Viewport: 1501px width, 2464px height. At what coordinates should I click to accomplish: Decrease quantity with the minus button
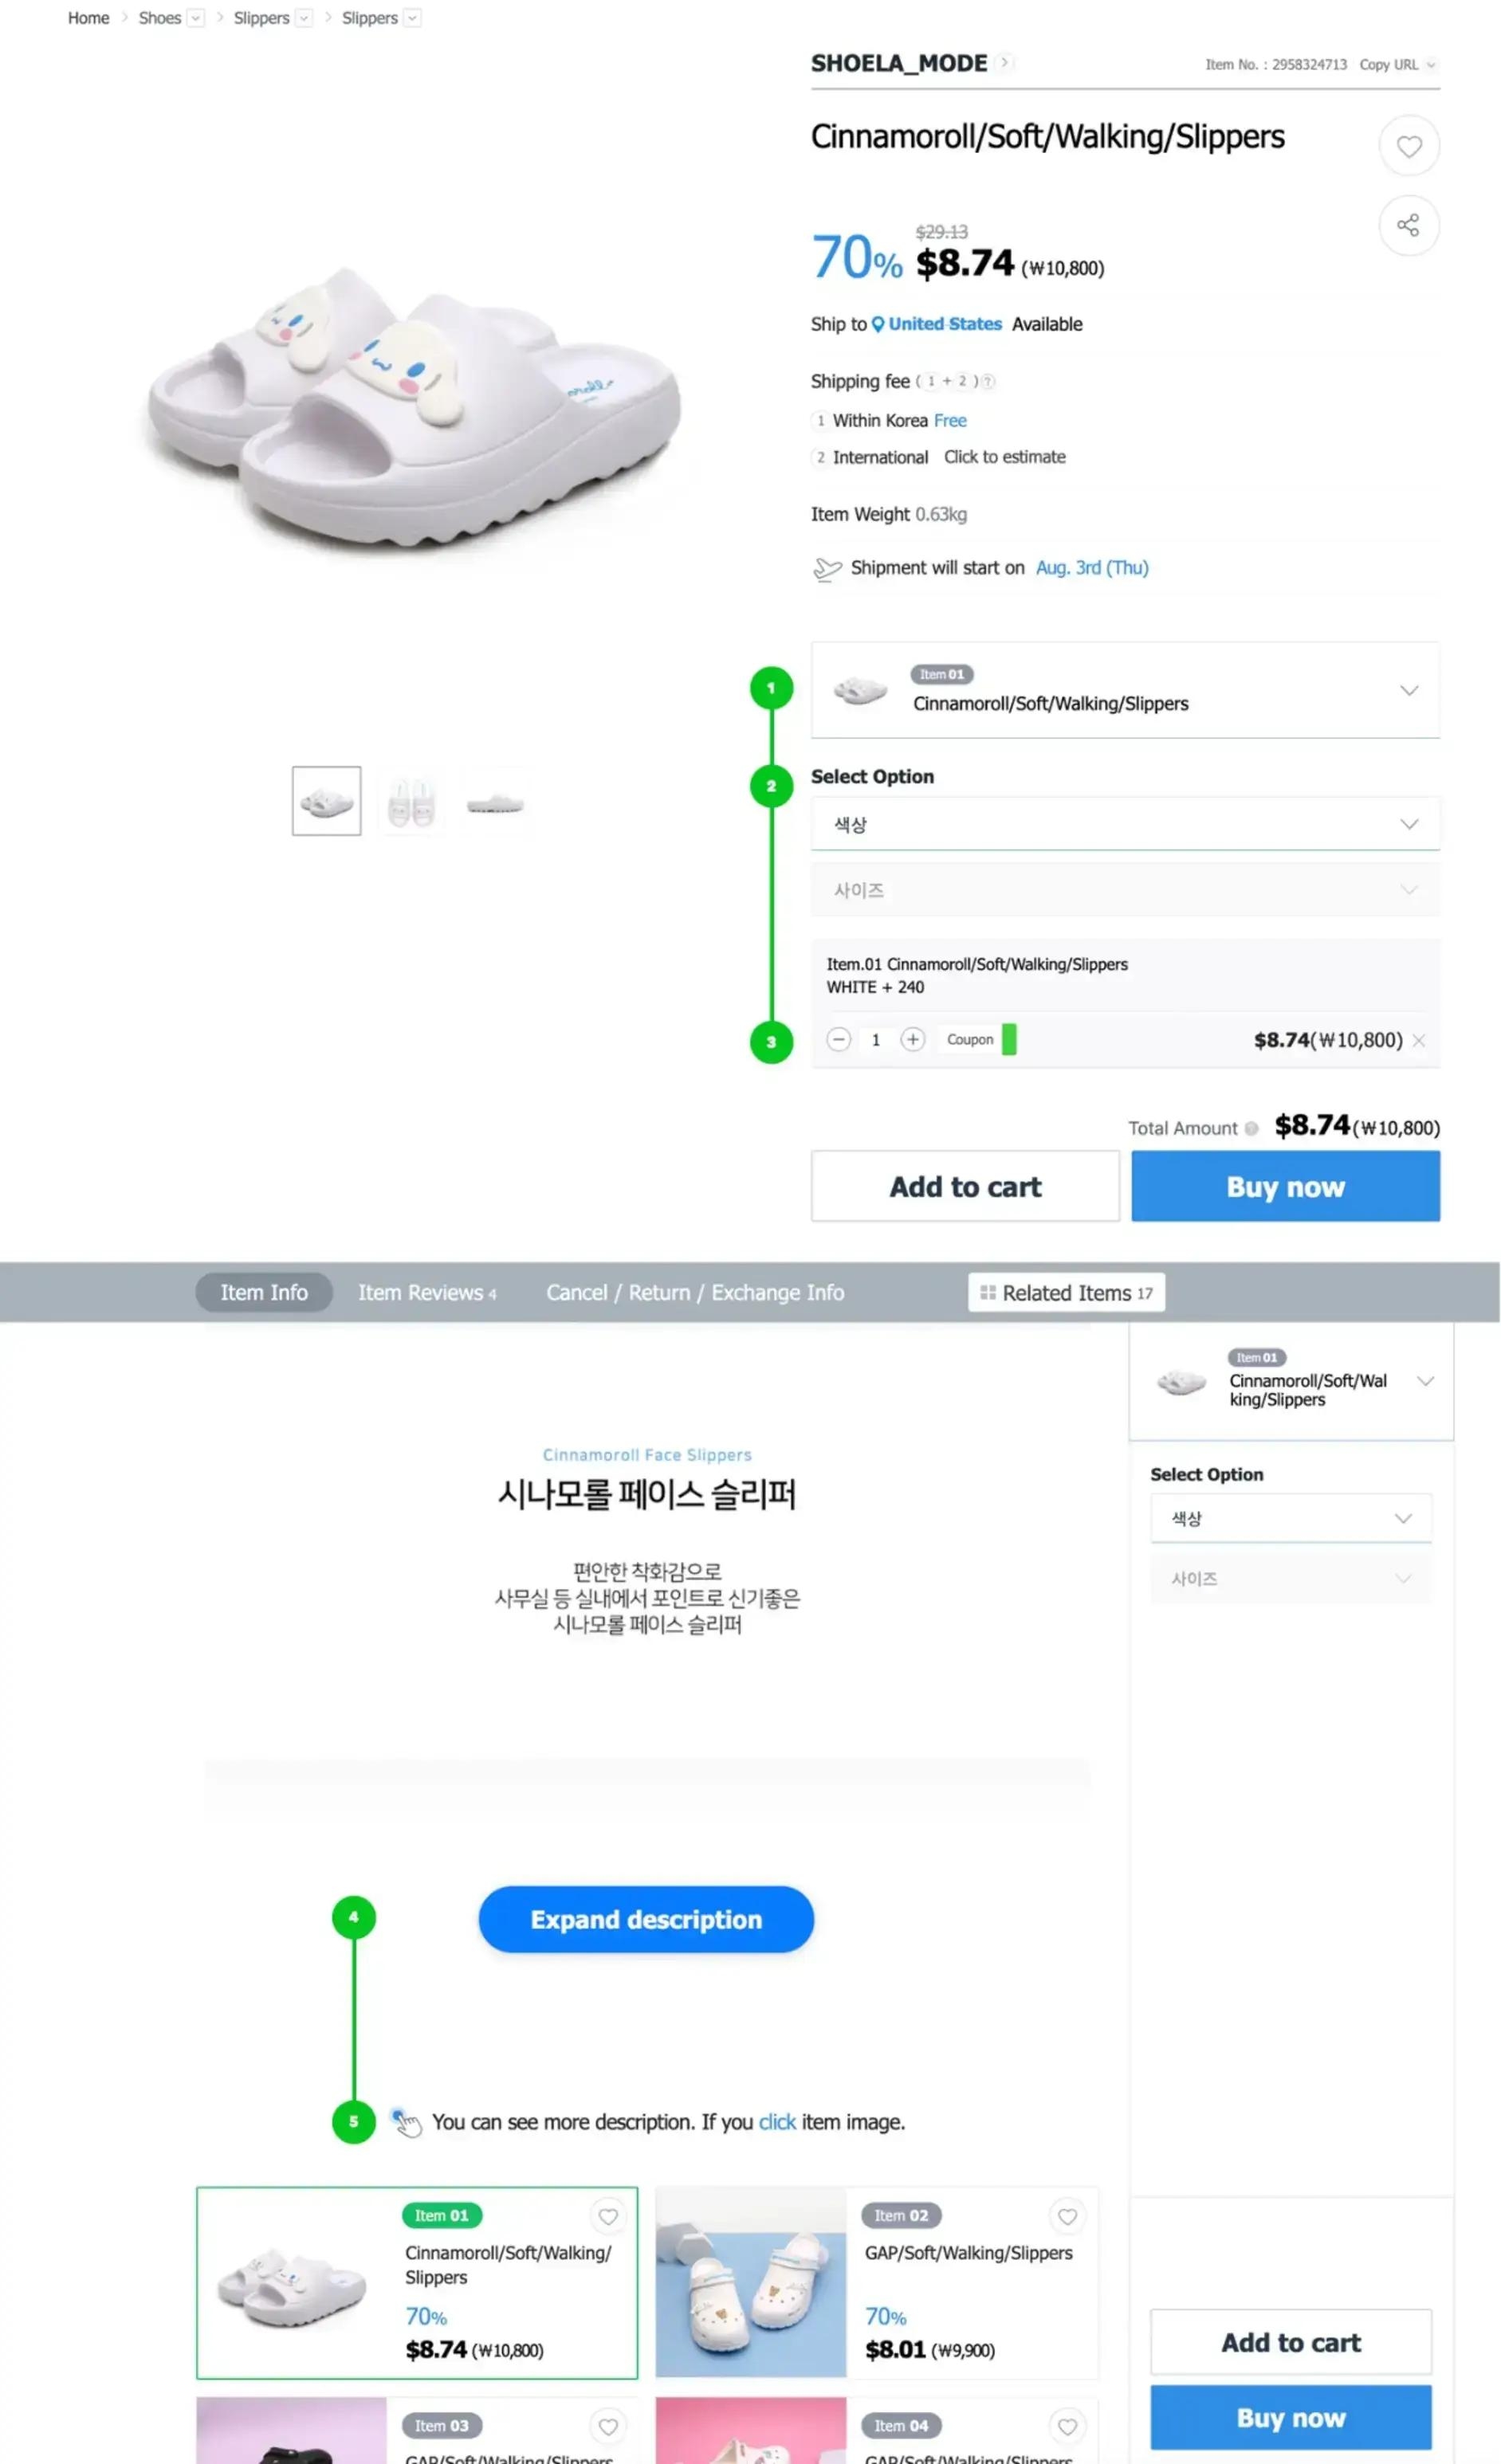[x=839, y=1040]
